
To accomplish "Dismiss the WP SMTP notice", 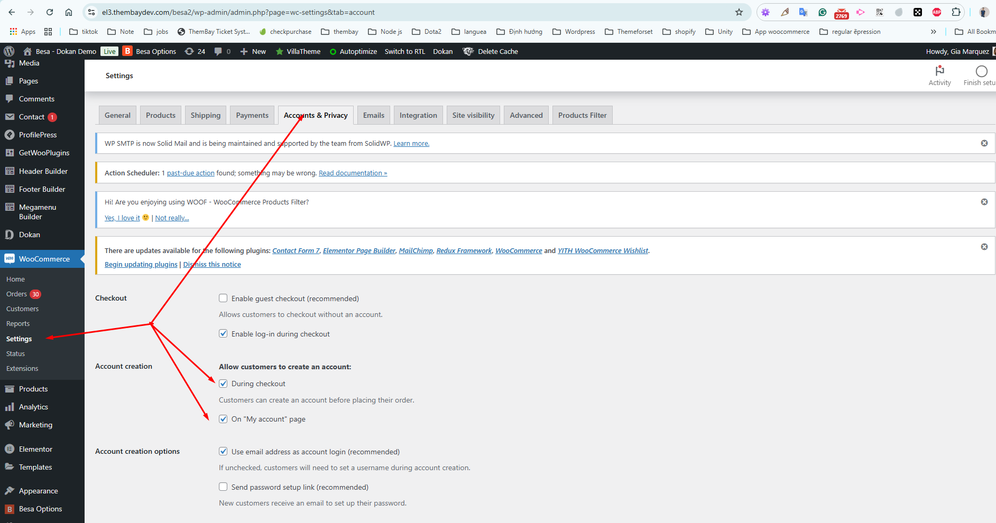I will (984, 143).
